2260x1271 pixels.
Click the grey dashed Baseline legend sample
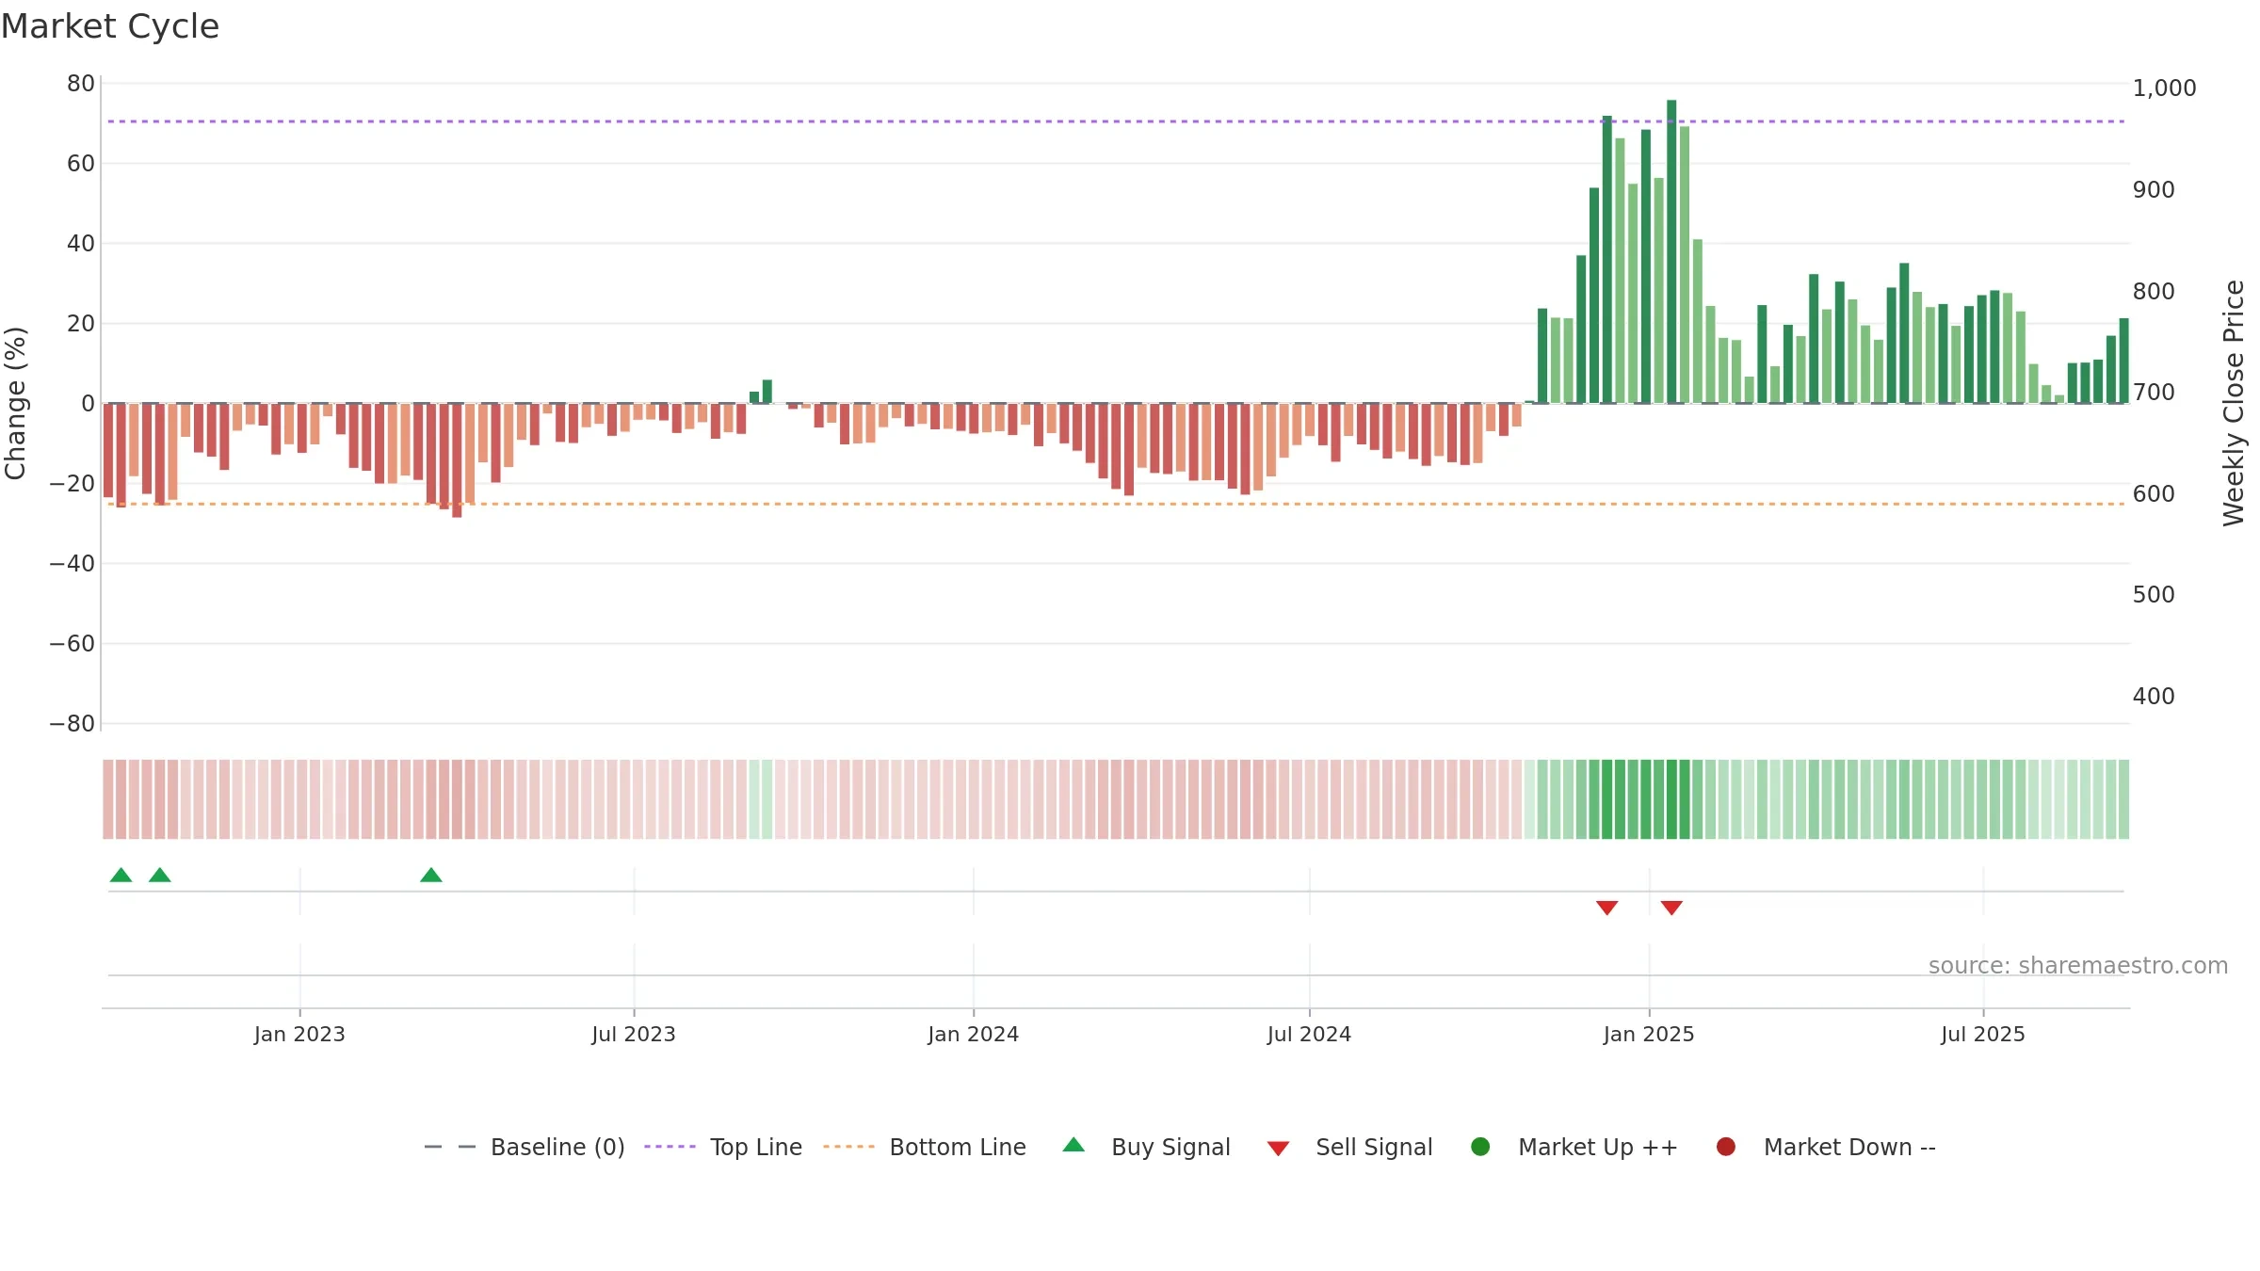click(x=450, y=1147)
